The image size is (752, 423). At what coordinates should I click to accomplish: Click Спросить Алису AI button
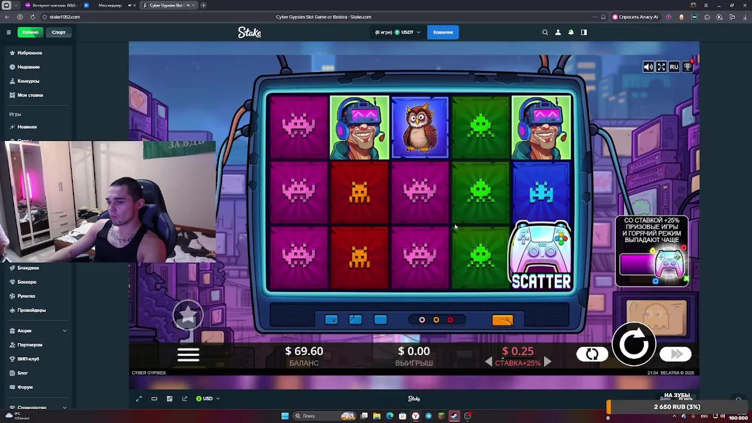click(x=635, y=17)
